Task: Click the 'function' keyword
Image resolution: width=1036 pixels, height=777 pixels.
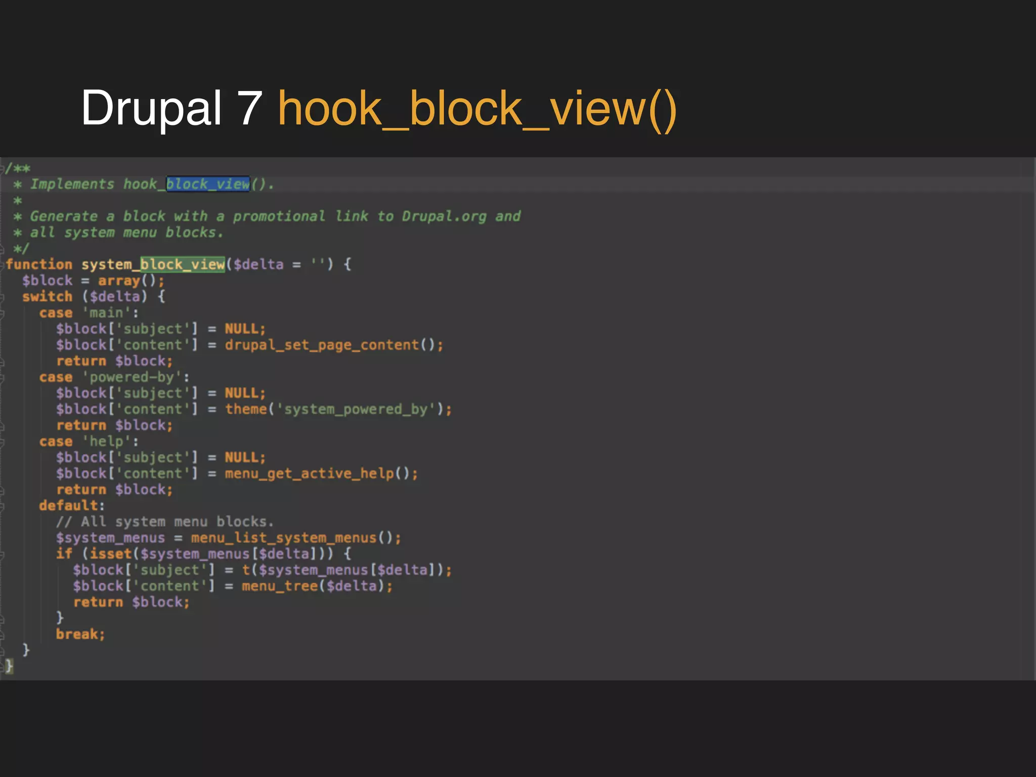Action: [x=39, y=264]
